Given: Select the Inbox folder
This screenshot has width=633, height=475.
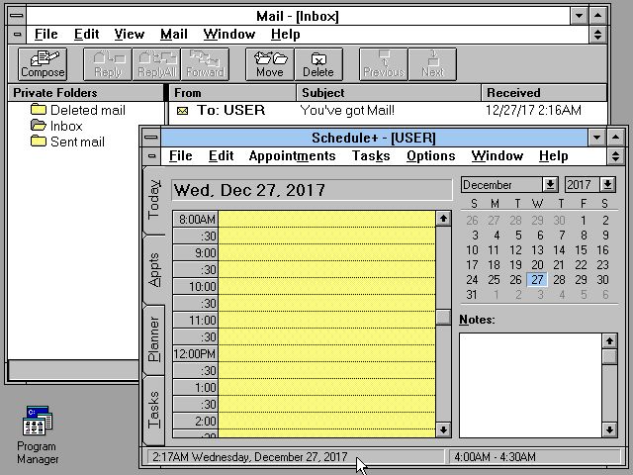Looking at the screenshot, I should coord(56,126).
